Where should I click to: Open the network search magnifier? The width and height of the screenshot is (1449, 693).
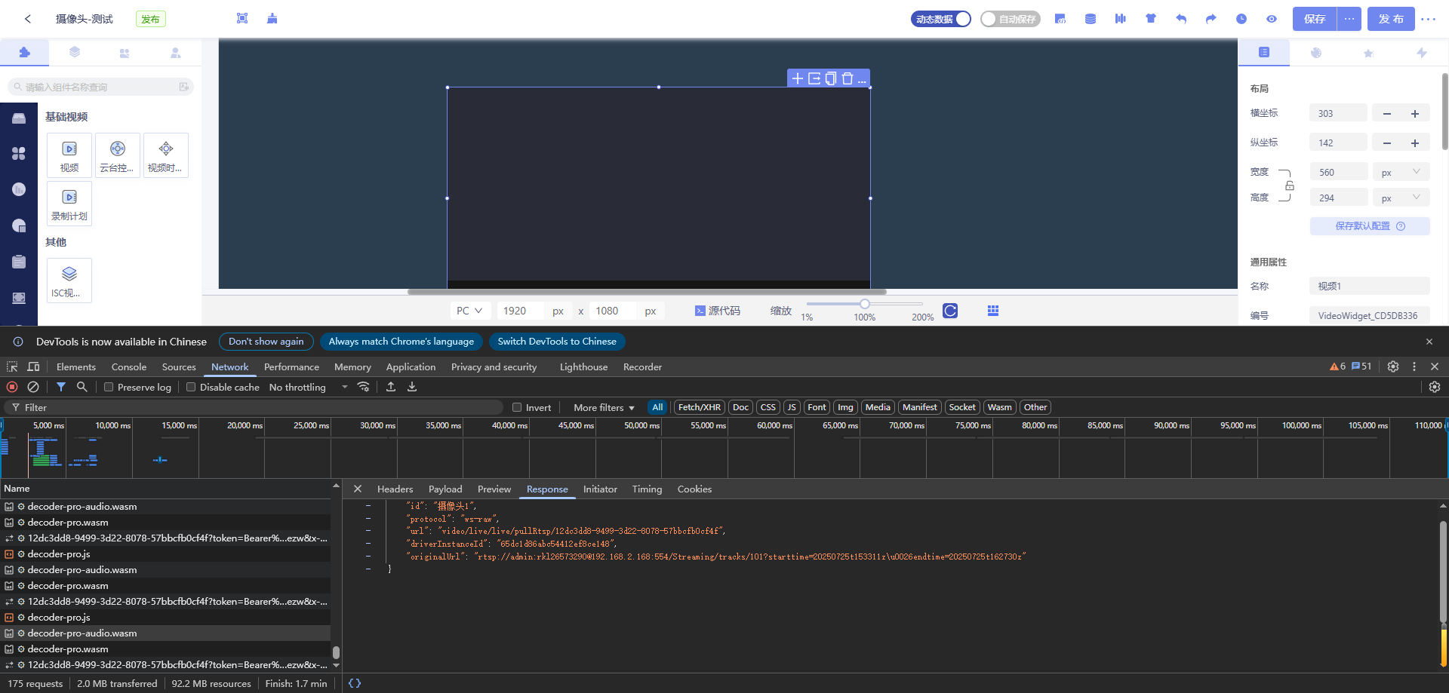[x=82, y=387]
